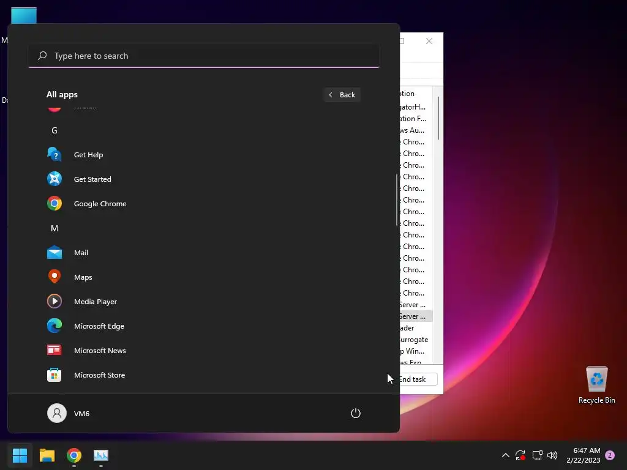Select 'ader' process in Task Manager
This screenshot has height=470, width=627.
pyautogui.click(x=416, y=328)
